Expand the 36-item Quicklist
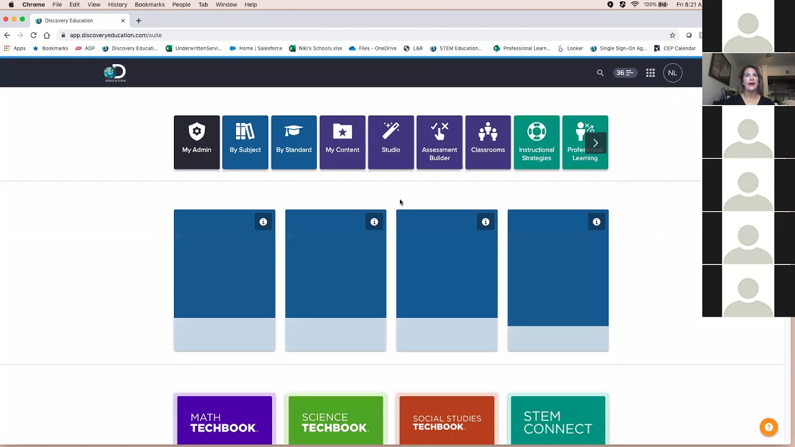The image size is (795, 447). (624, 73)
